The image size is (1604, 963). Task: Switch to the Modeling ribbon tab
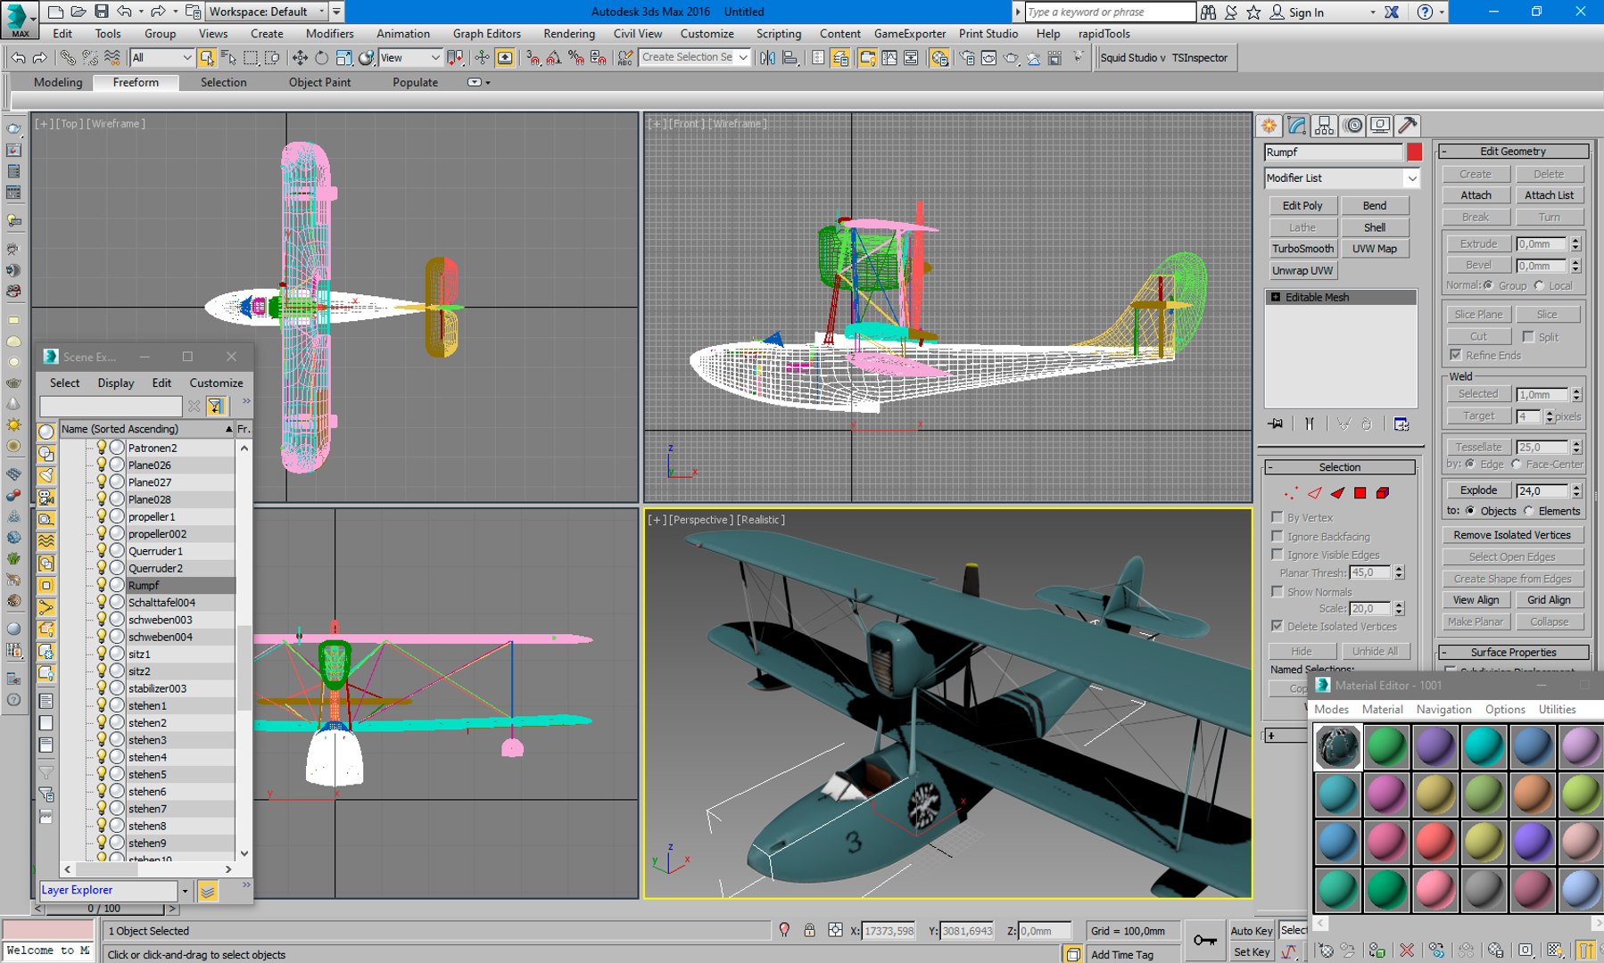pyautogui.click(x=58, y=82)
